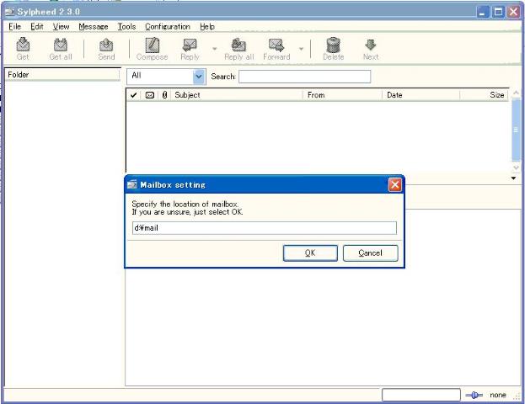Screen dimensions: 525x404
Task: Click the Reply toolbar icon
Action: (190, 45)
